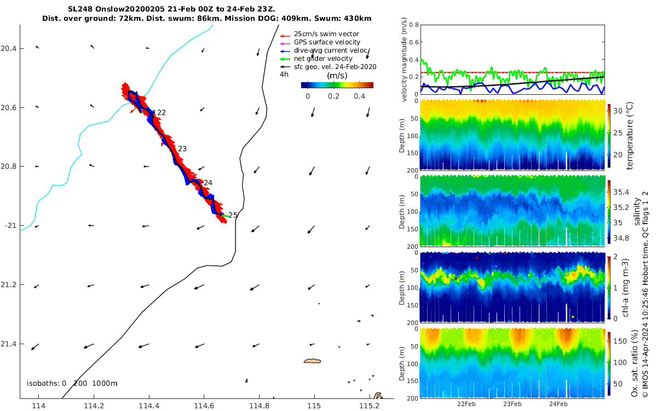Image resolution: width=657 pixels, height=411 pixels.
Task: Click the blue dive-avg current legend arrow
Action: point(285,50)
